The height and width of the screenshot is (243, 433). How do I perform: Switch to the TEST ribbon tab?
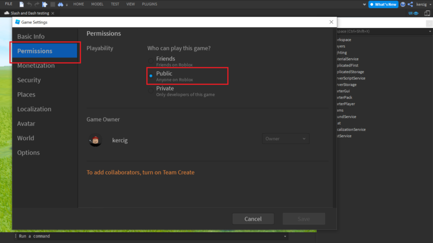[115, 4]
